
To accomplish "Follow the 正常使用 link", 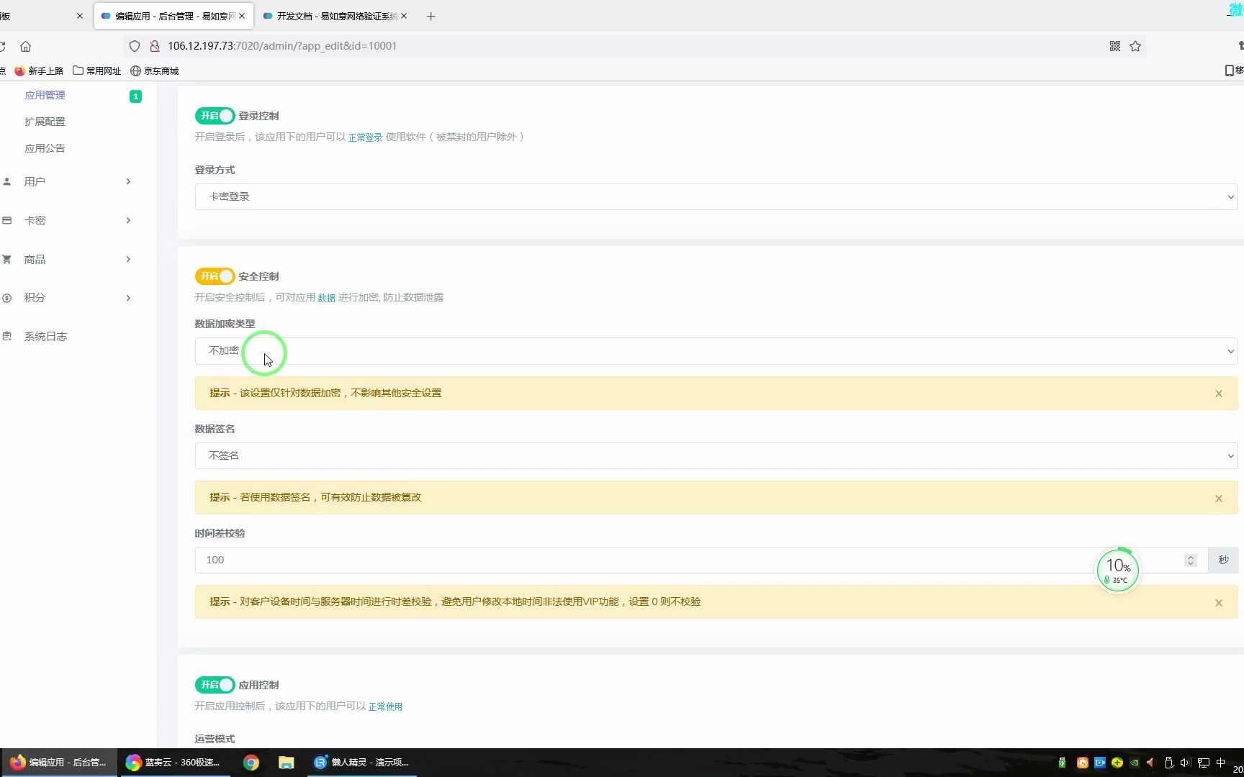I will pyautogui.click(x=385, y=707).
